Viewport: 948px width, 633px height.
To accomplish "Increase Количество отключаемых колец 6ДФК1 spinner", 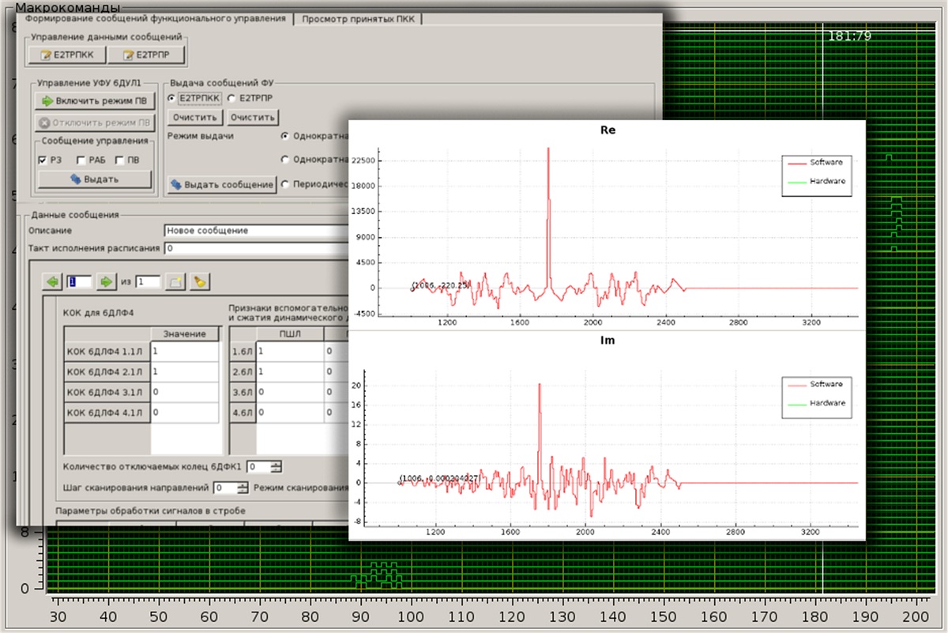I will 276,464.
